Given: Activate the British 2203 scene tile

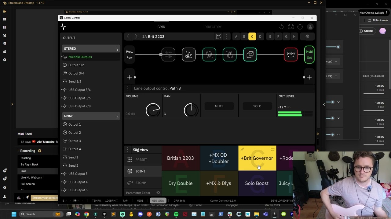Looking at the screenshot, I should coord(181,158).
